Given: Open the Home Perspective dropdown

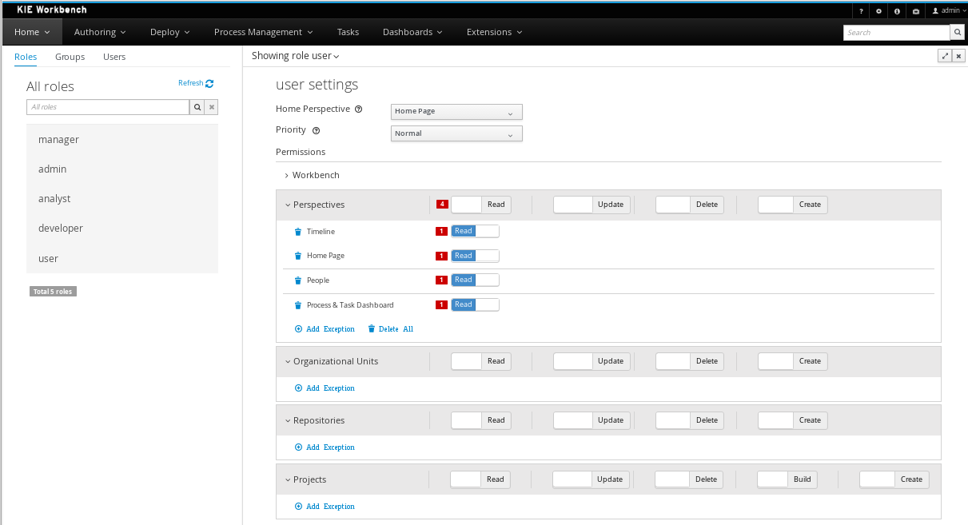Looking at the screenshot, I should [456, 112].
